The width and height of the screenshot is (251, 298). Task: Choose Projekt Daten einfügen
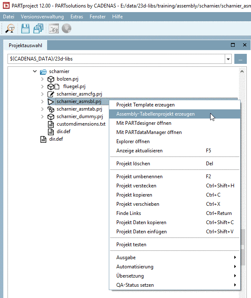(x=175, y=232)
